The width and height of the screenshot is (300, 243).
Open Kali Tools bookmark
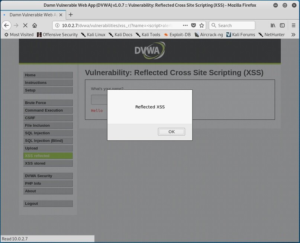coord(148,35)
